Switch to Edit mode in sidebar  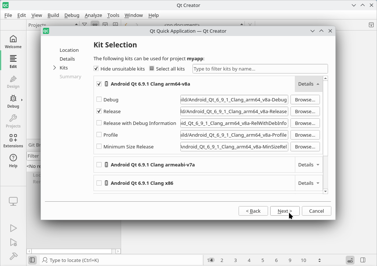coord(13,62)
